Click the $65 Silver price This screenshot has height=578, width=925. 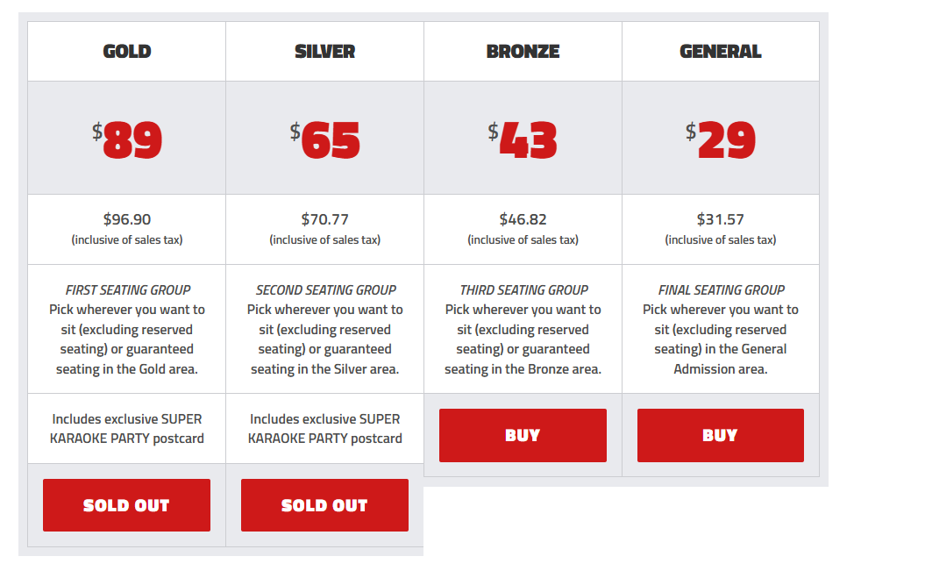pos(325,139)
